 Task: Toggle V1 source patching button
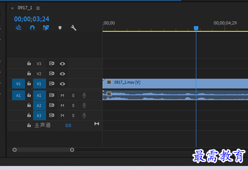[18, 84]
